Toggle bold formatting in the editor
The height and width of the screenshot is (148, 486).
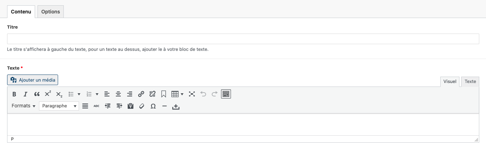click(14, 94)
